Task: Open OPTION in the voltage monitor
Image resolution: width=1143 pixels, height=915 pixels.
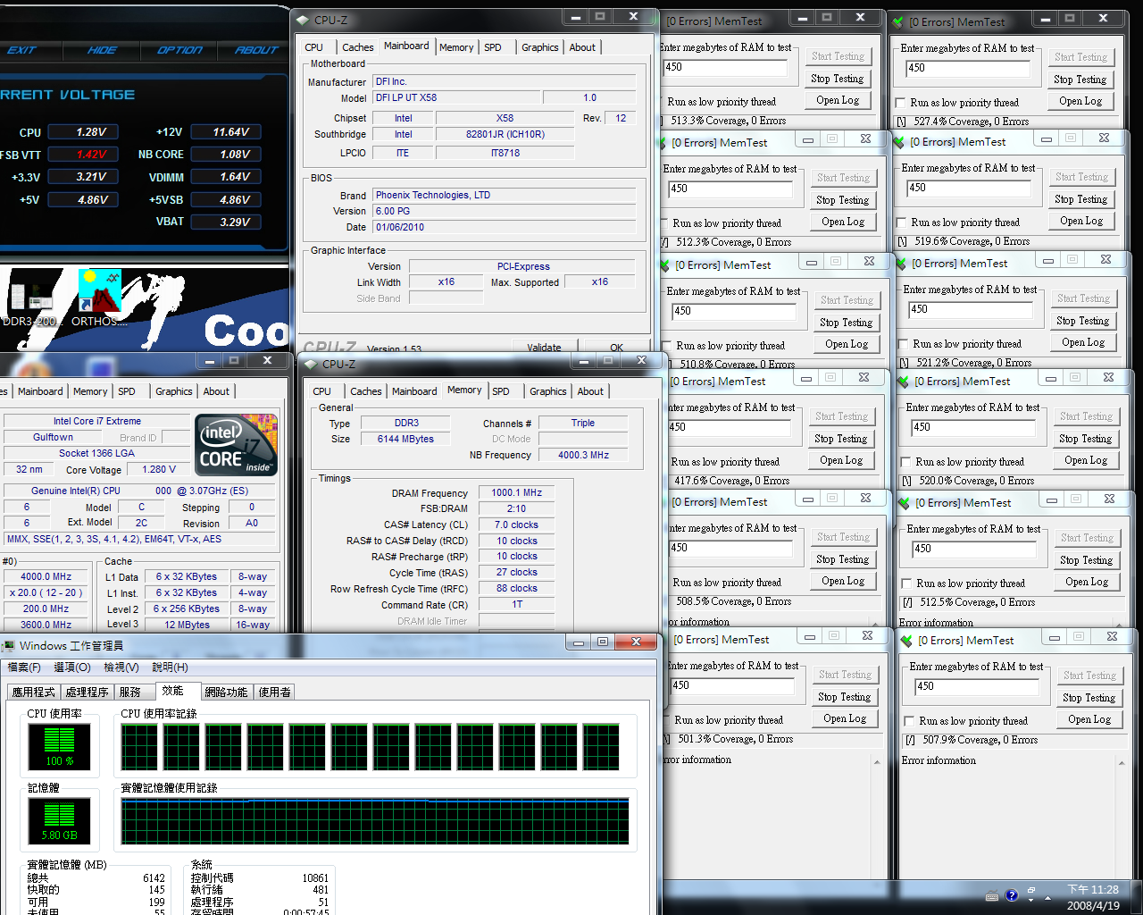Action: pyautogui.click(x=179, y=50)
